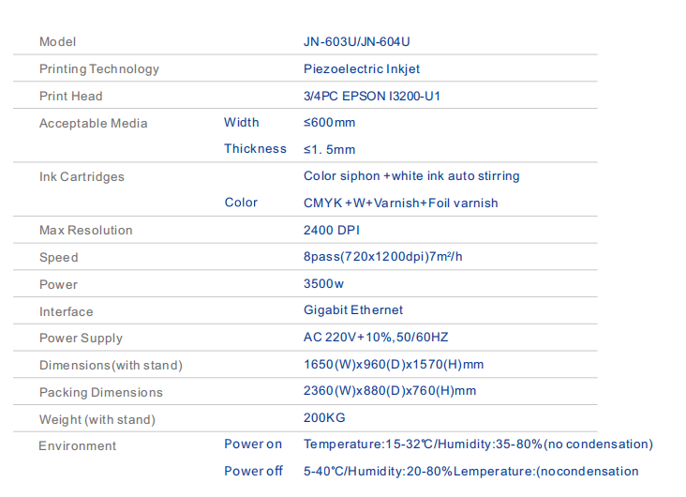Click the 1650(W)x960(D)x1570(H)mm dimensions value
Viewport: 686px width, 497px height.
pos(394,365)
